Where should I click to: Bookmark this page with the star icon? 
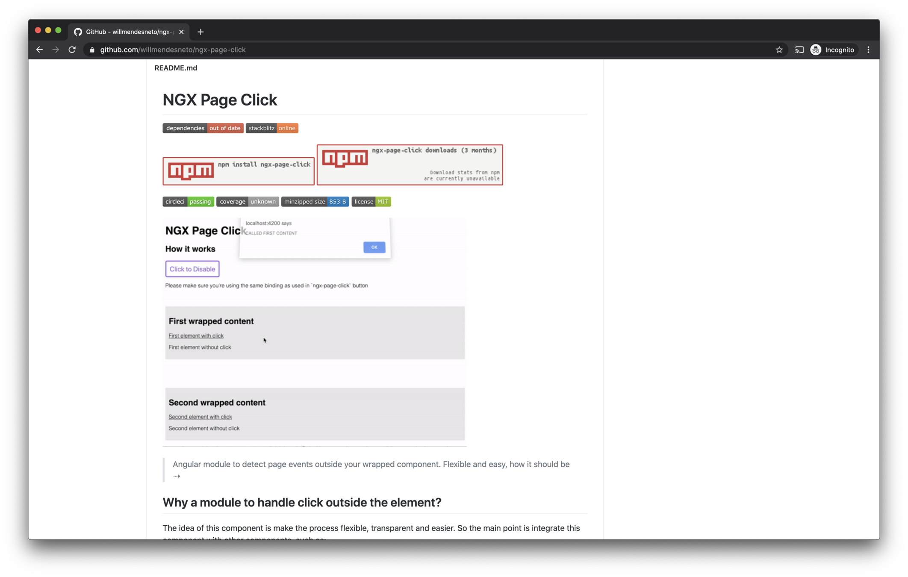point(779,50)
